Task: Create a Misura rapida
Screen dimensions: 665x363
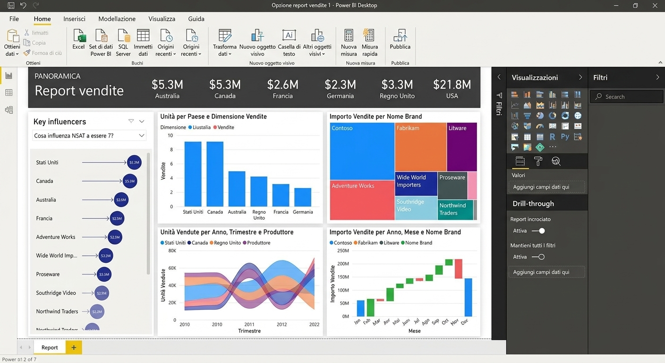Action: click(x=370, y=43)
